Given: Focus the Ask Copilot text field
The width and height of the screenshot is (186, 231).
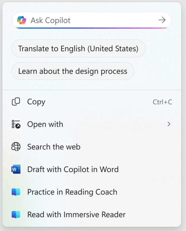Looking at the screenshot, I should click(92, 20).
